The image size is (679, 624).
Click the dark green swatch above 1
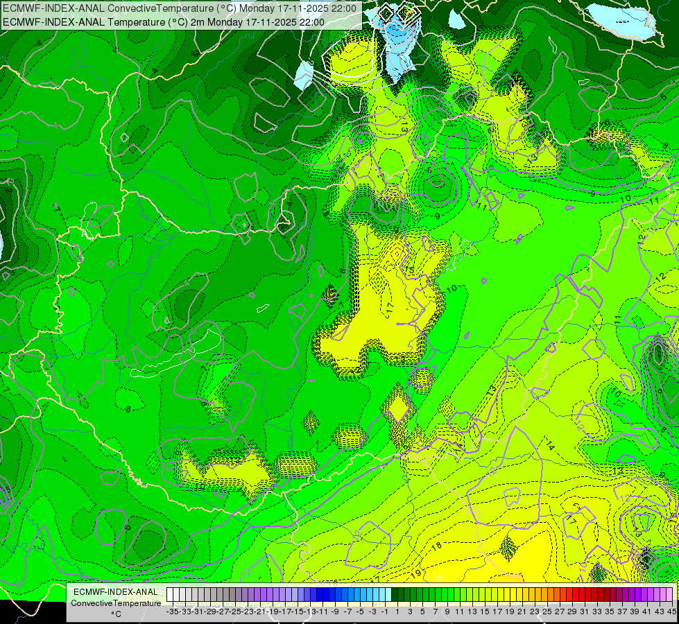point(395,595)
